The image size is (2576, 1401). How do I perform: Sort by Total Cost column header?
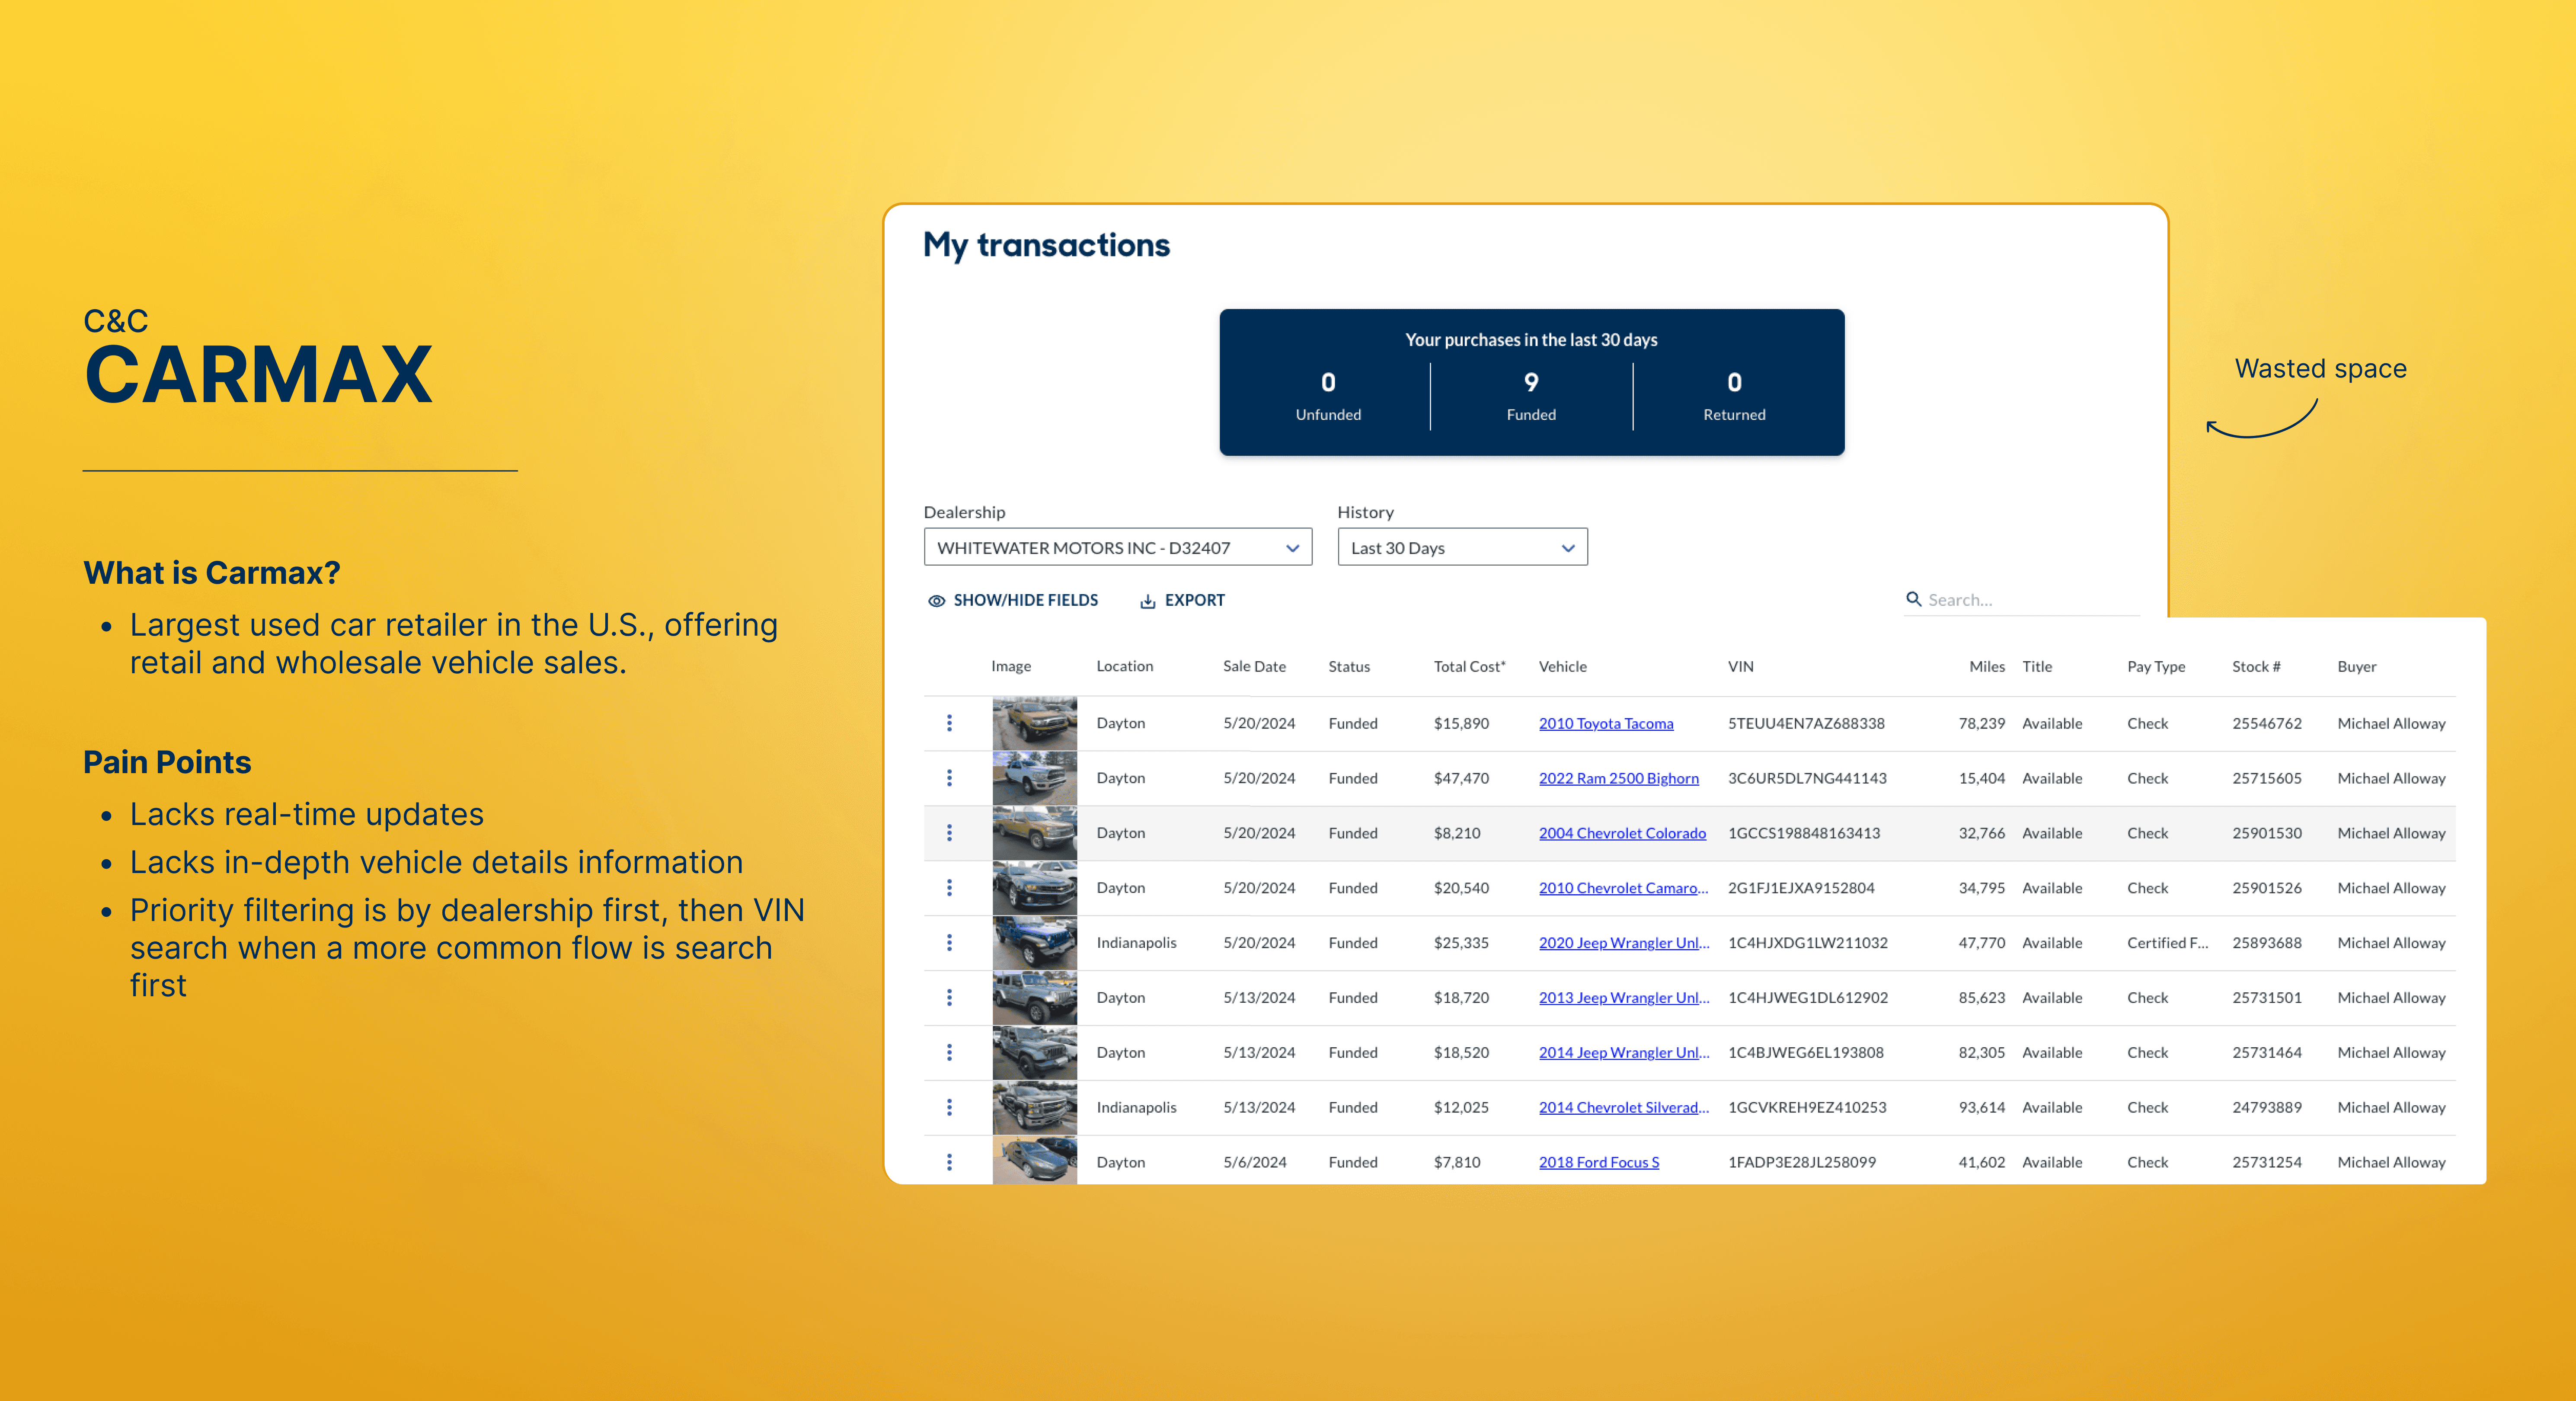coord(1468,666)
